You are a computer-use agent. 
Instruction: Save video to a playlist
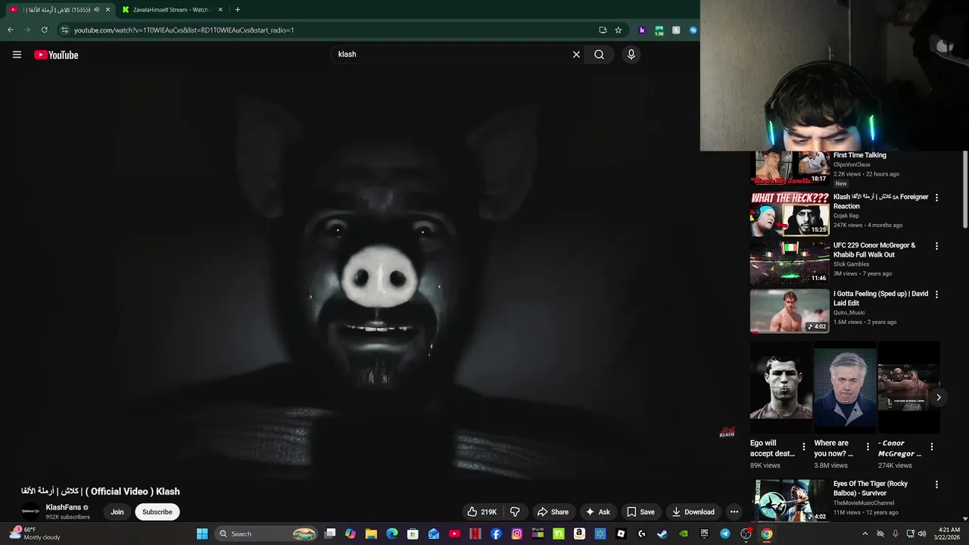click(x=640, y=512)
